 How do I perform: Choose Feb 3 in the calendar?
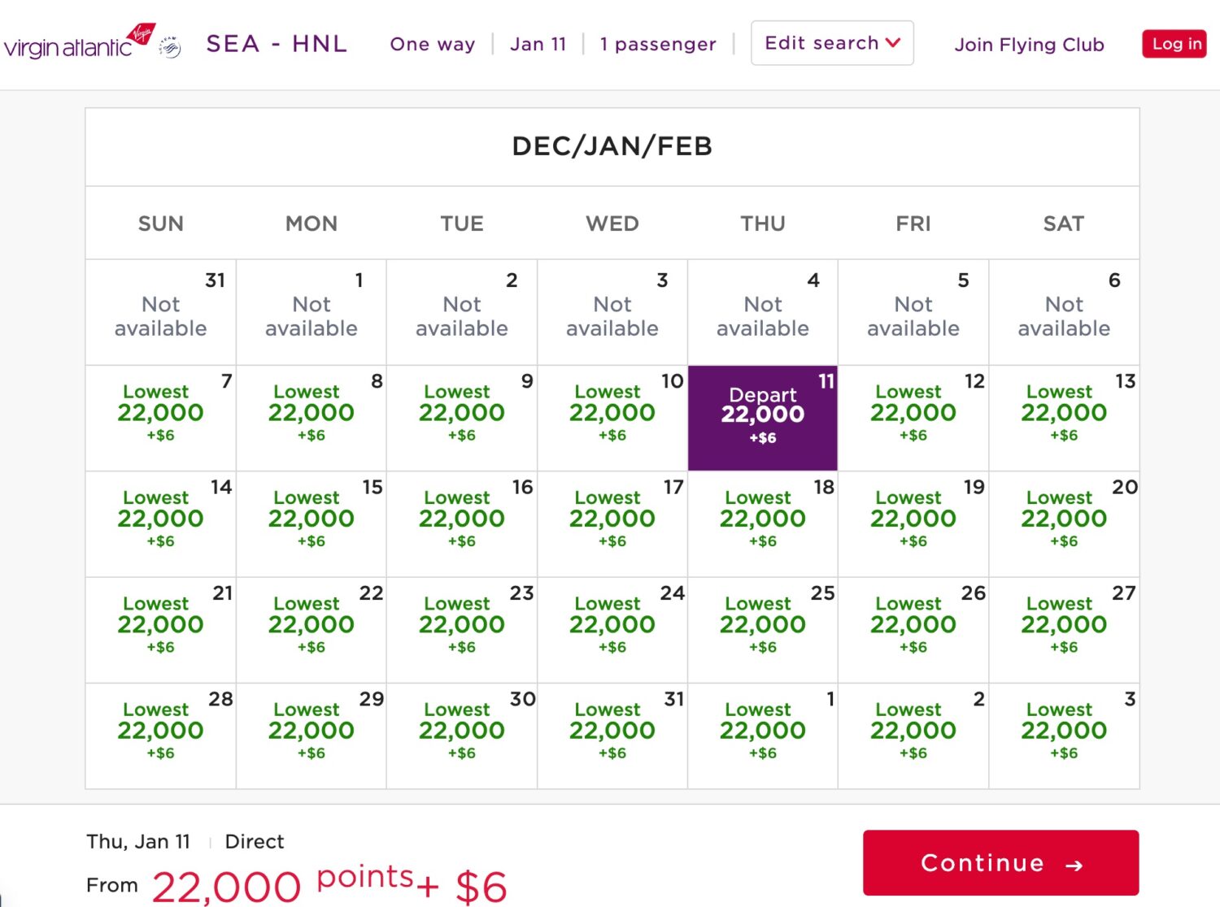[x=1063, y=735]
